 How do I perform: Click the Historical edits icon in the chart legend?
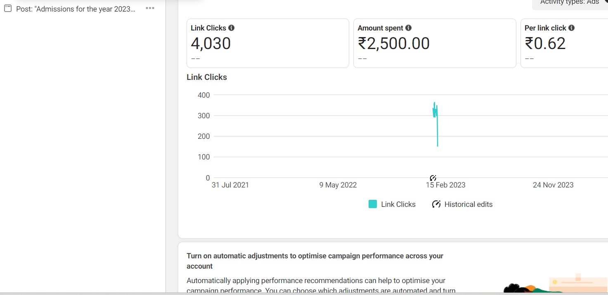[x=436, y=204]
